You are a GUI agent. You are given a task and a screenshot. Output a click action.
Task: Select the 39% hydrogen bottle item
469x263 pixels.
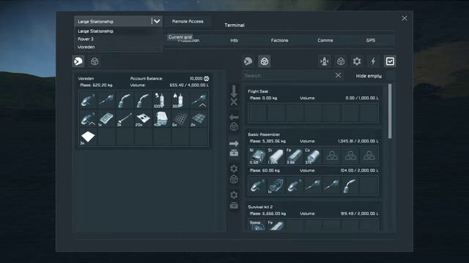[x=180, y=100]
